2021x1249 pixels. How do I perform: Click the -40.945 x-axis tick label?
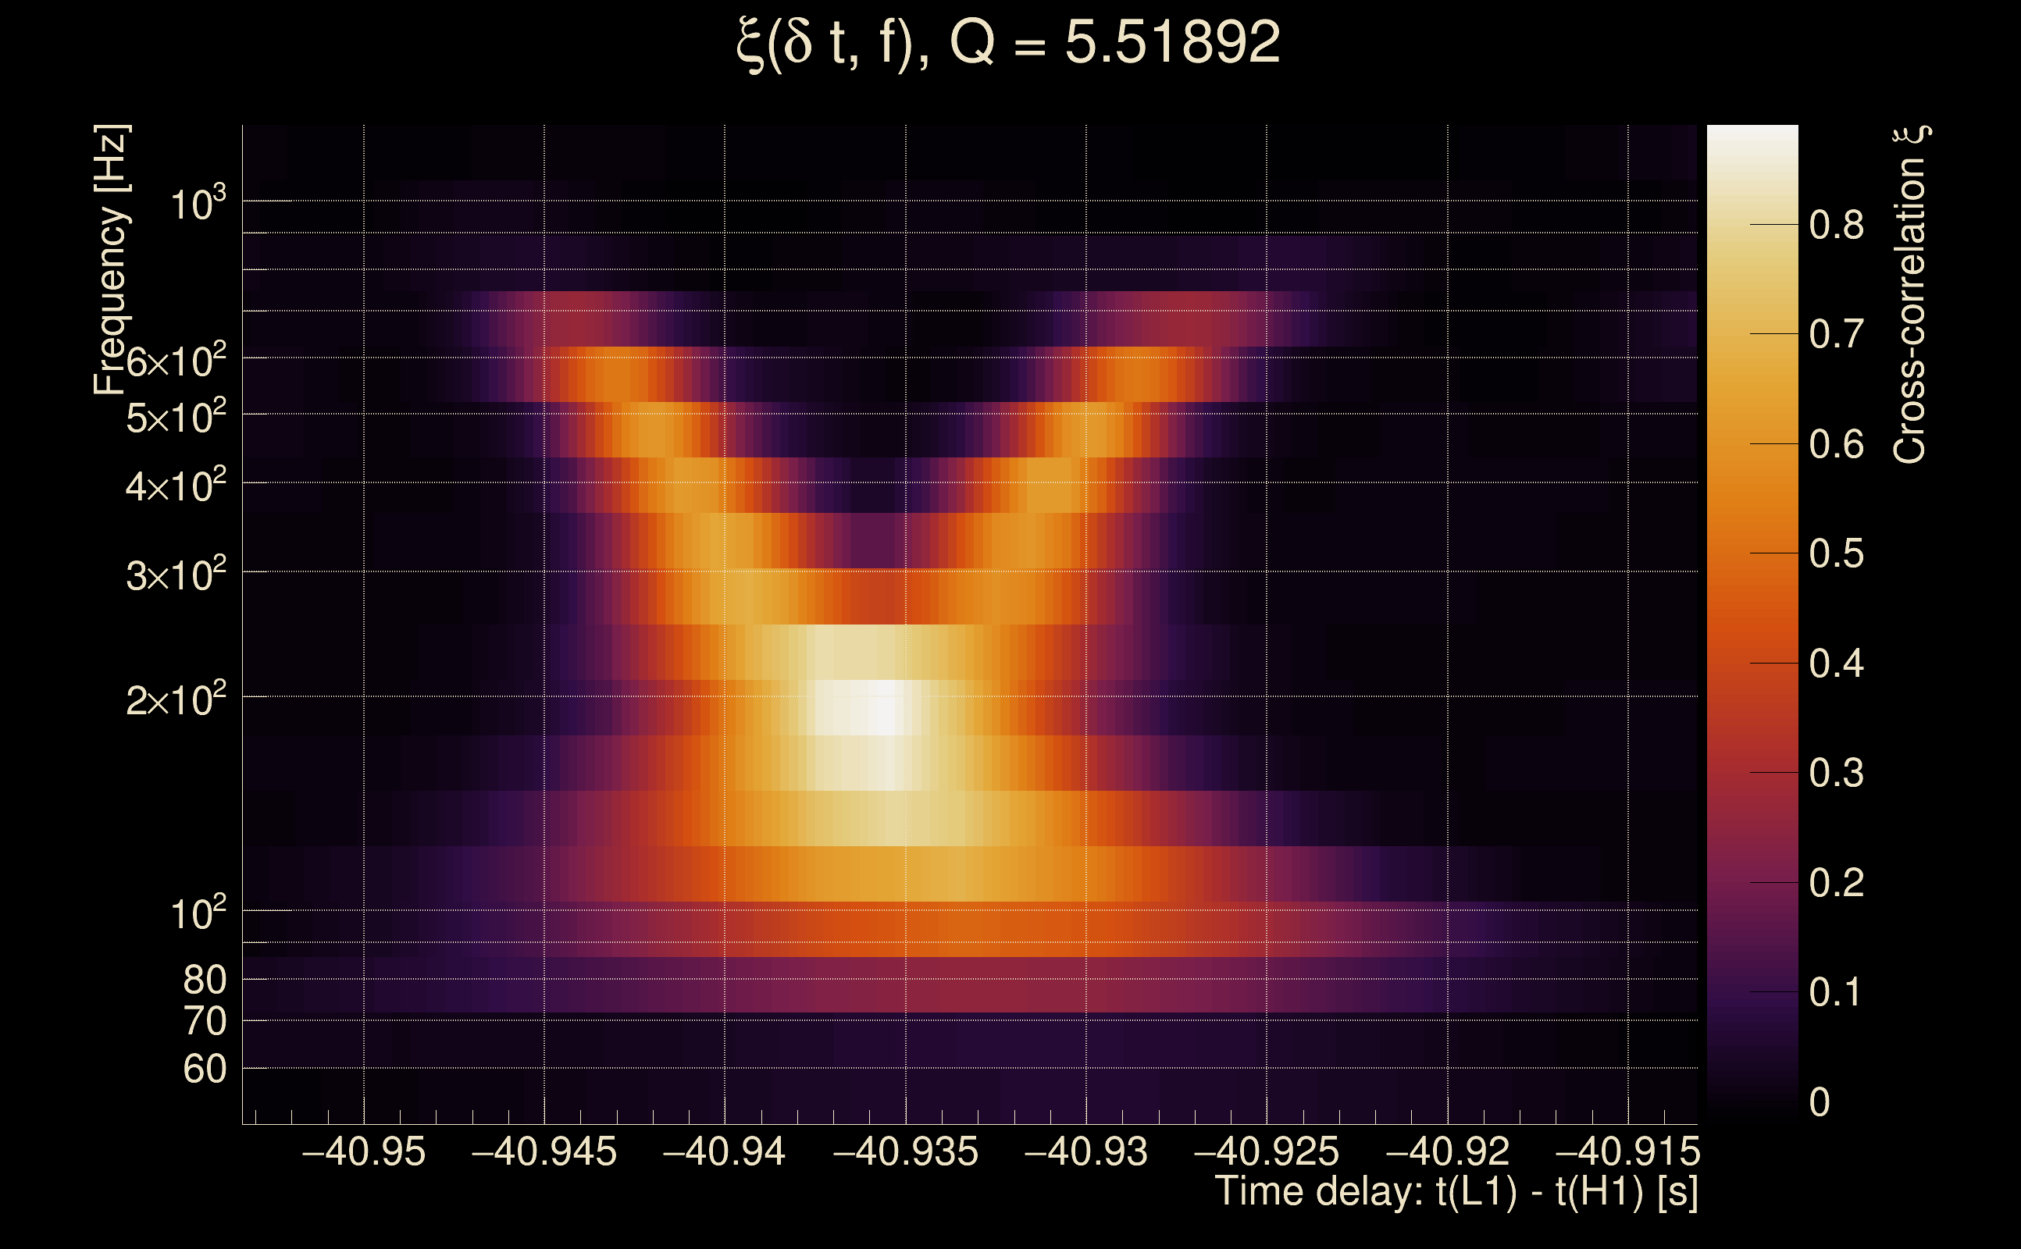544,1152
